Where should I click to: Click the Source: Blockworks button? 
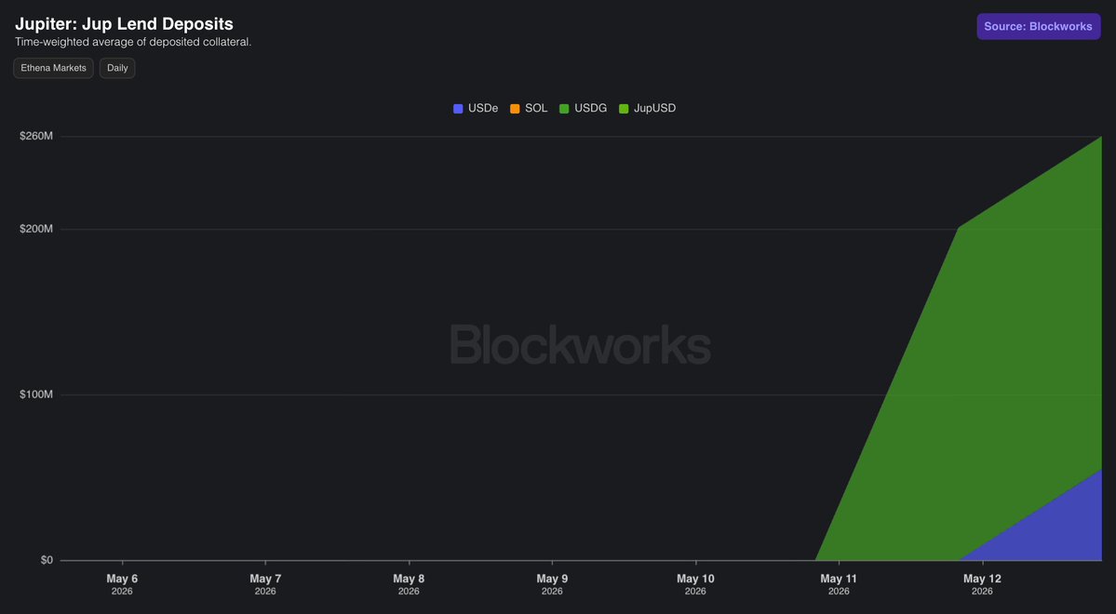pyautogui.click(x=1039, y=26)
